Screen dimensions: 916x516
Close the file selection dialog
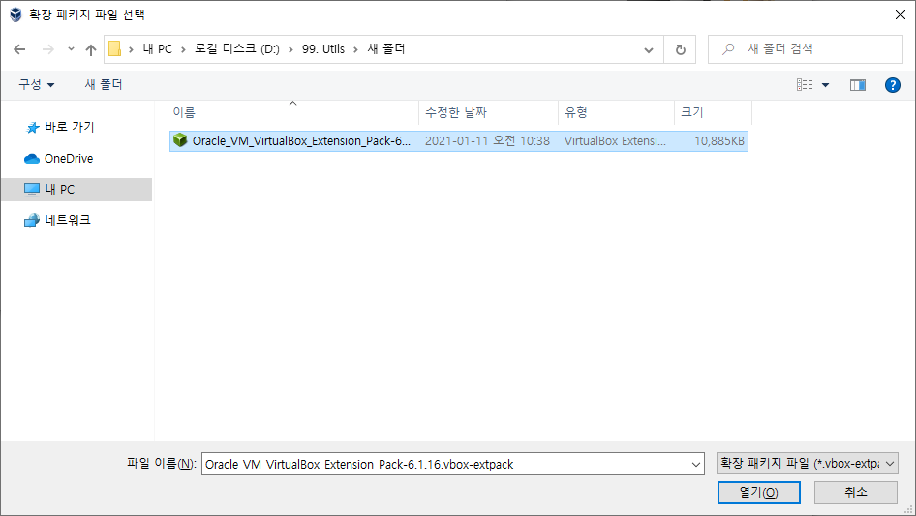click(x=901, y=15)
